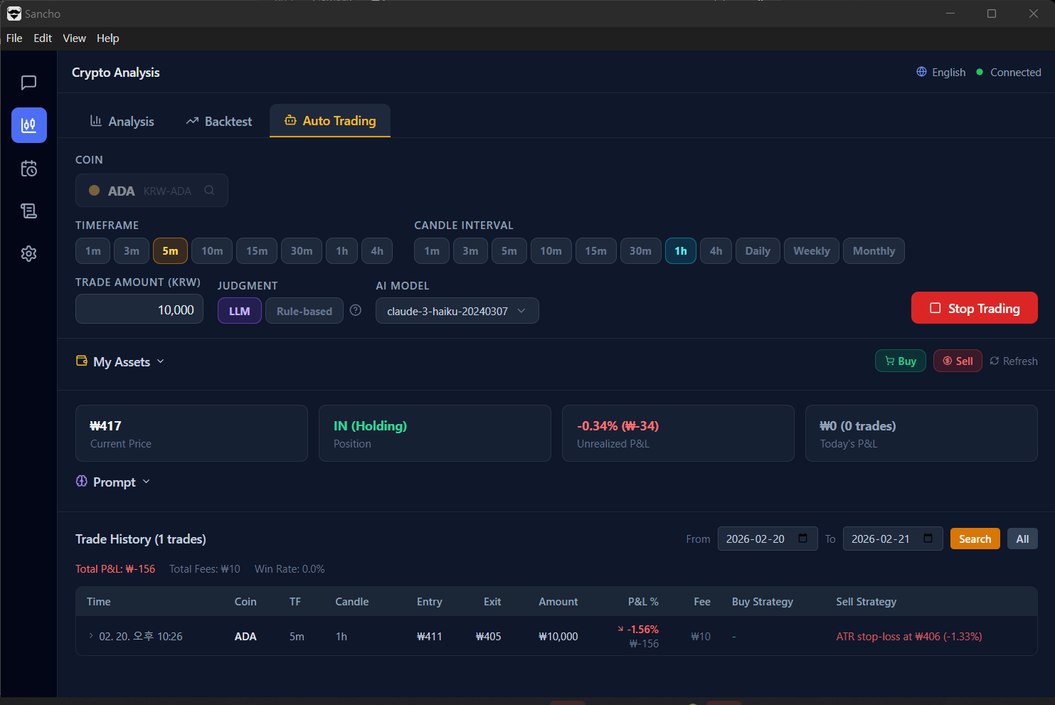This screenshot has height=705, width=1055.
Task: Open the chat panel from the sidebar
Action: click(28, 83)
